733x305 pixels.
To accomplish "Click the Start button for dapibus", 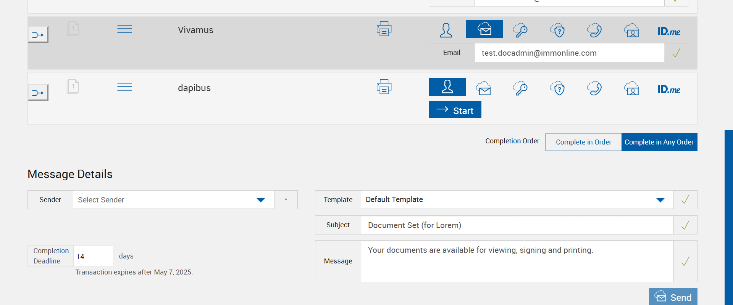I will pos(455,110).
